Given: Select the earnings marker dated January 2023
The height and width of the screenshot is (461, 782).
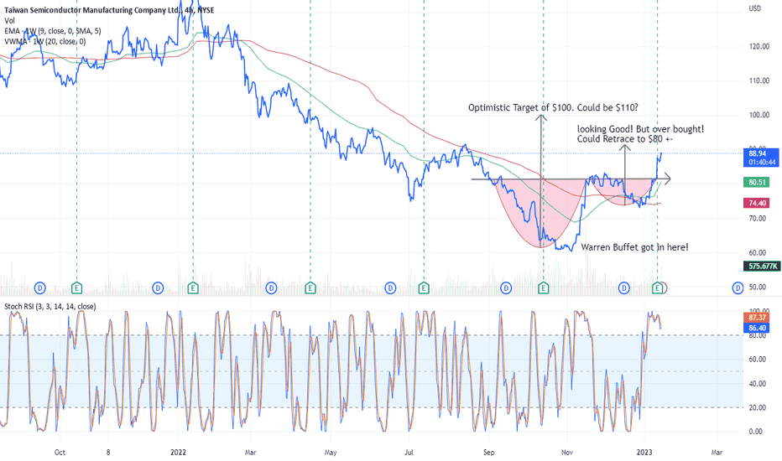Looking at the screenshot, I should [x=658, y=287].
